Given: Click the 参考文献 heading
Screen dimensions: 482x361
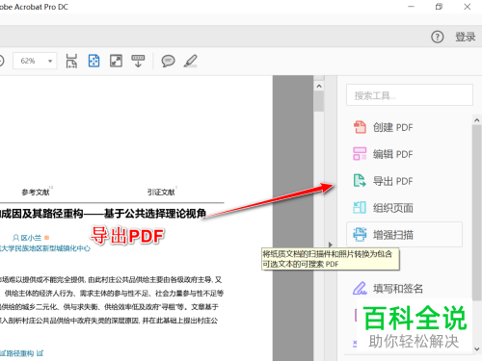Looking at the screenshot, I should click(x=36, y=193).
